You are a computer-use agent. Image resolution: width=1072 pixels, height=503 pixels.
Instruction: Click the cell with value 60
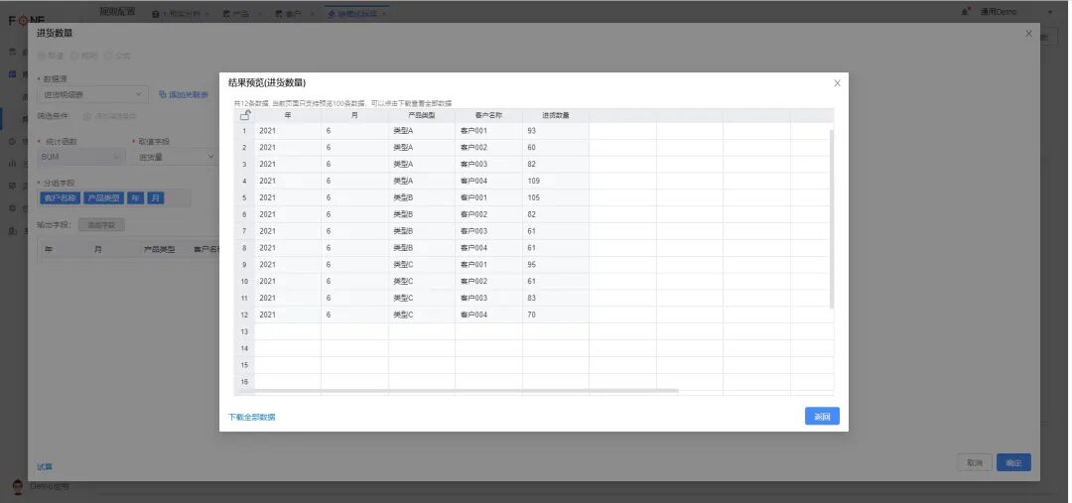(x=556, y=148)
